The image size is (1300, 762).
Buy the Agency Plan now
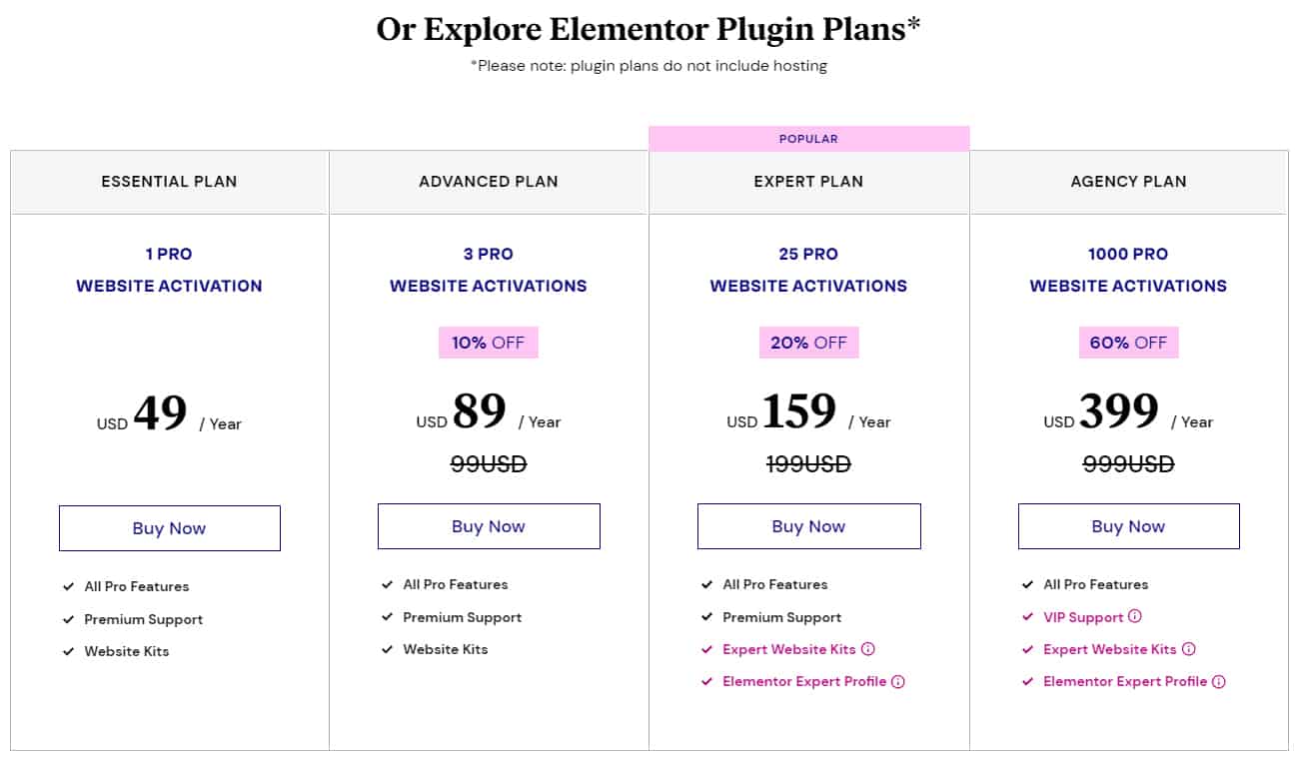click(x=1128, y=526)
